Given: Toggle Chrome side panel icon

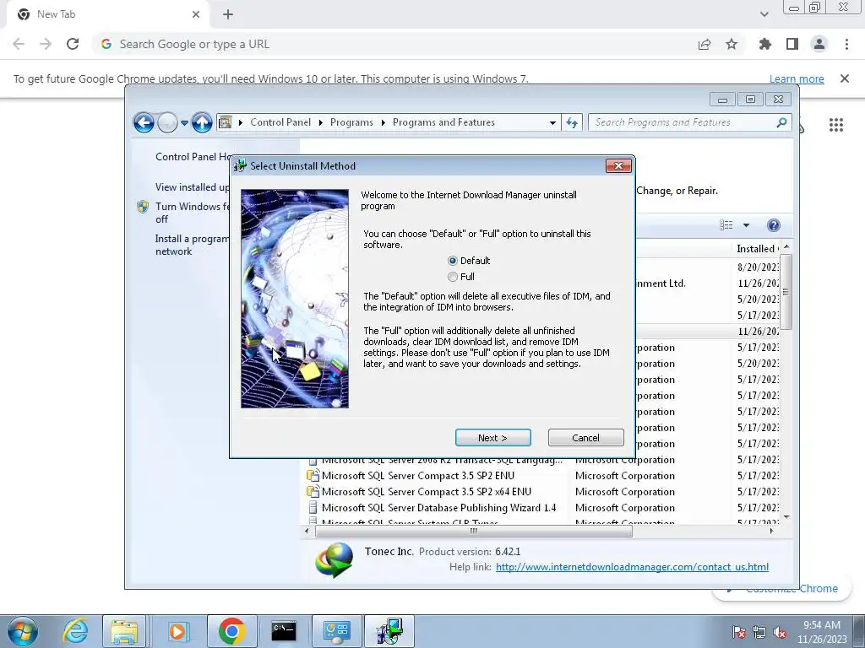Looking at the screenshot, I should tap(792, 44).
